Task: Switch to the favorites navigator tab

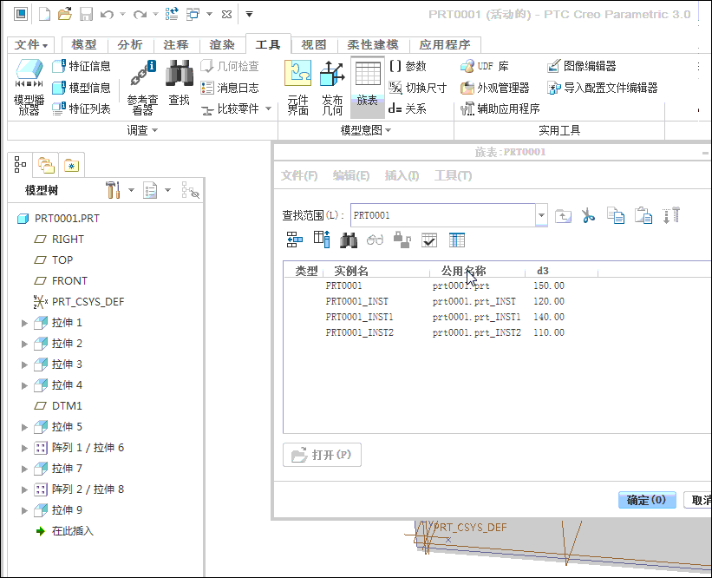Action: [72, 165]
